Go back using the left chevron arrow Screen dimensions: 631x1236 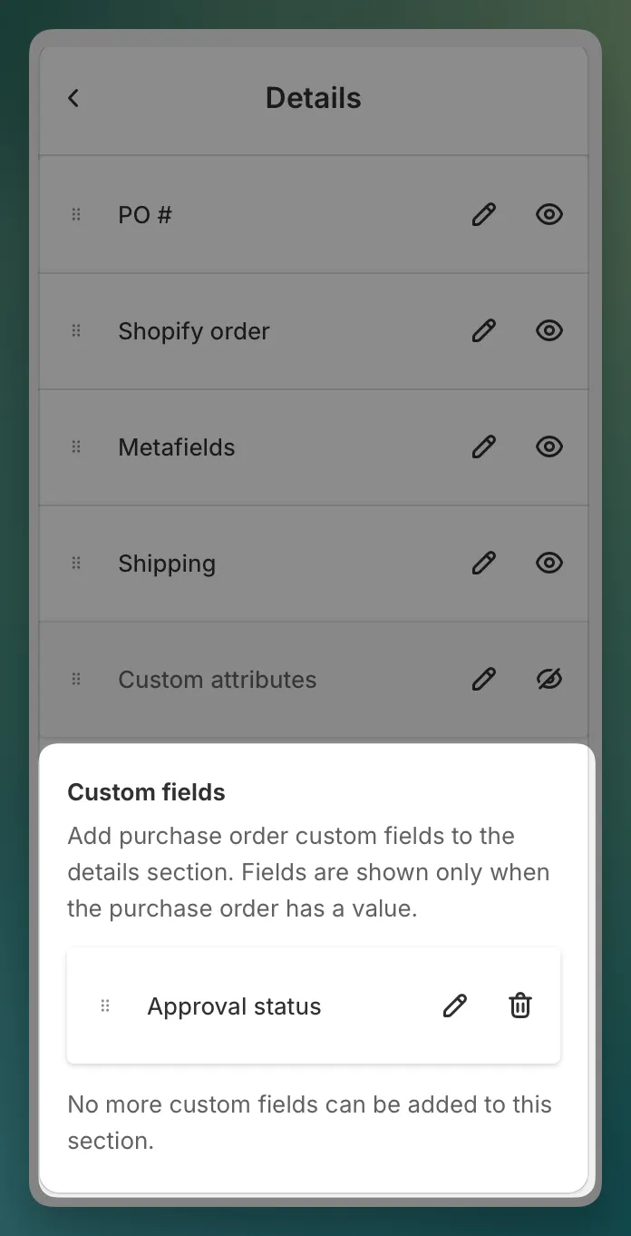click(73, 98)
